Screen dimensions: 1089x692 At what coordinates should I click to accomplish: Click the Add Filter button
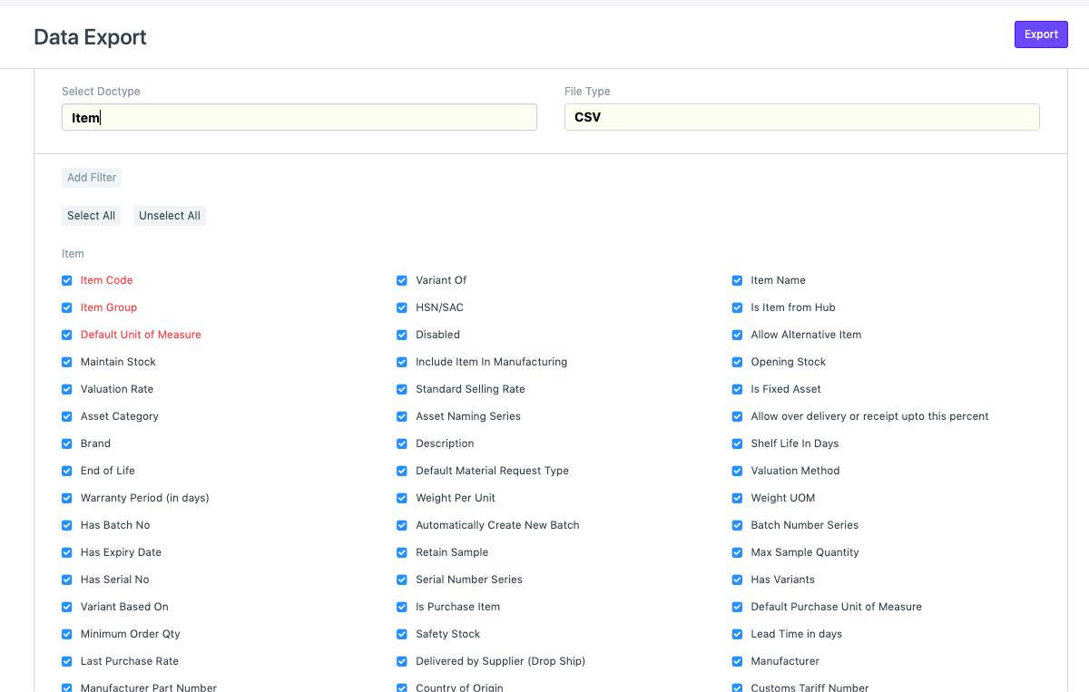(92, 178)
